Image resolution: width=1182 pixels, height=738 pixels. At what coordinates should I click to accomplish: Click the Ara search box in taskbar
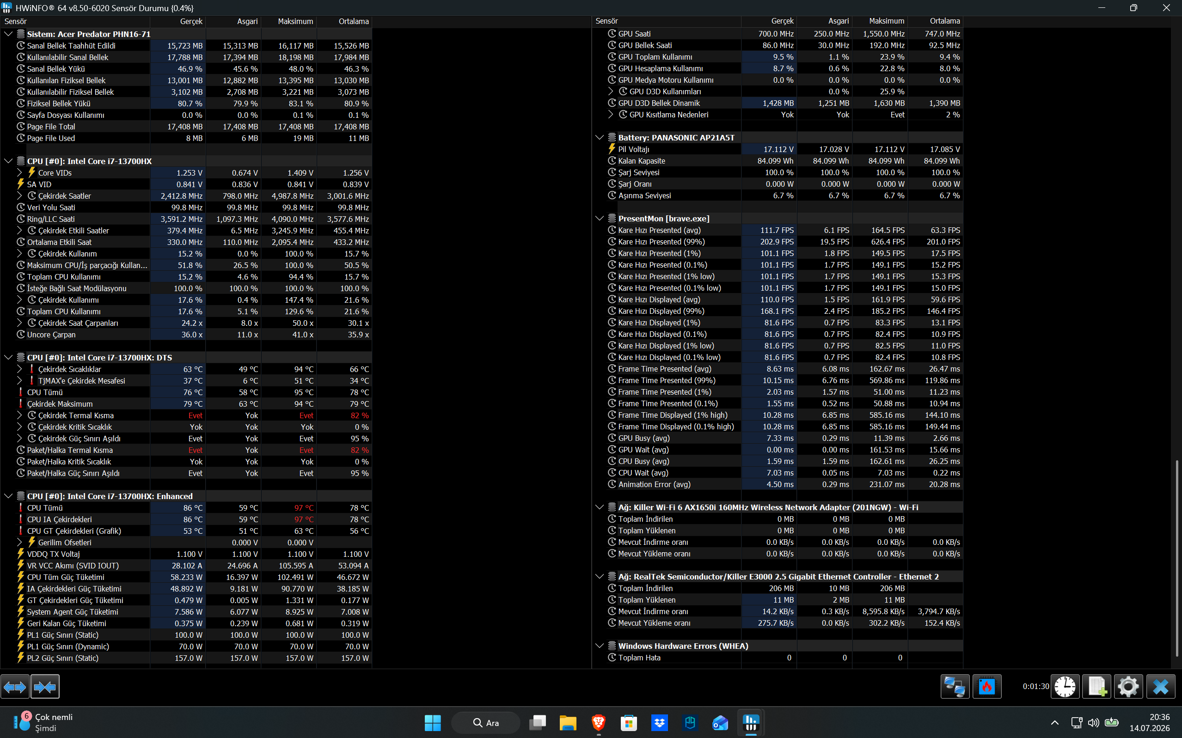tap(486, 722)
